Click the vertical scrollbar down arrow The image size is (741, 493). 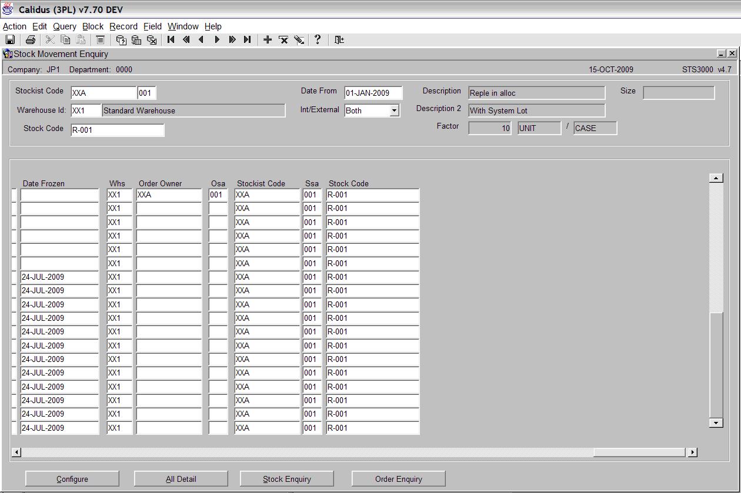coord(716,422)
